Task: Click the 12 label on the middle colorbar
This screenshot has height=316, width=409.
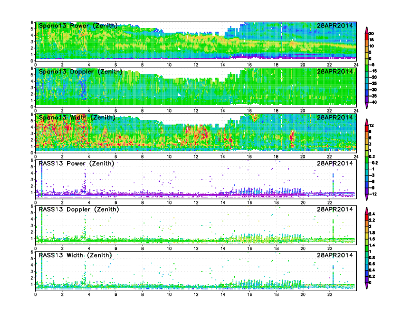Action: pos(371,125)
